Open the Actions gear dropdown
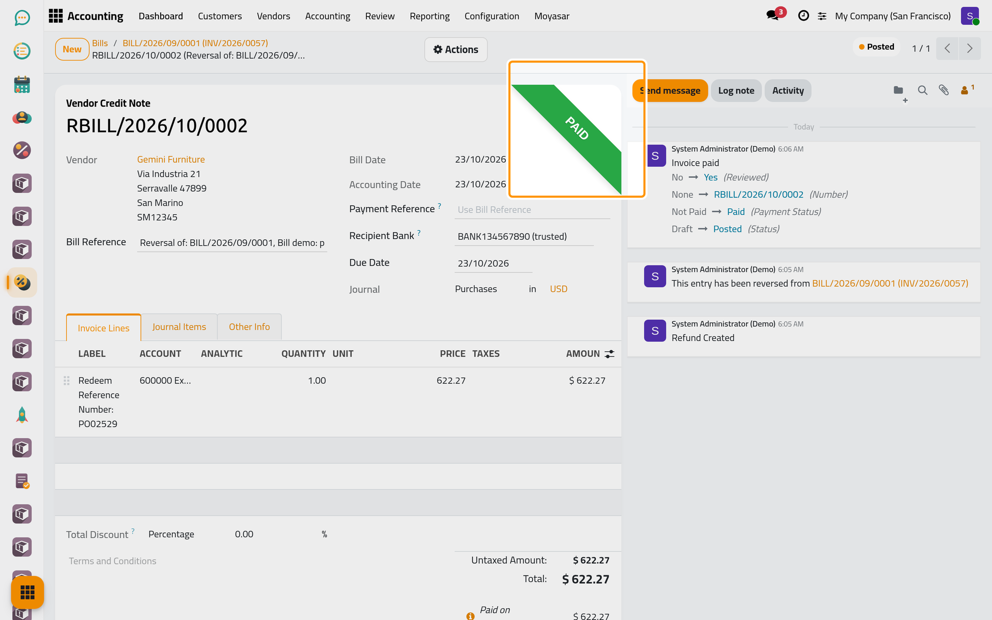Screen dimensions: 992x620 pyautogui.click(x=456, y=50)
